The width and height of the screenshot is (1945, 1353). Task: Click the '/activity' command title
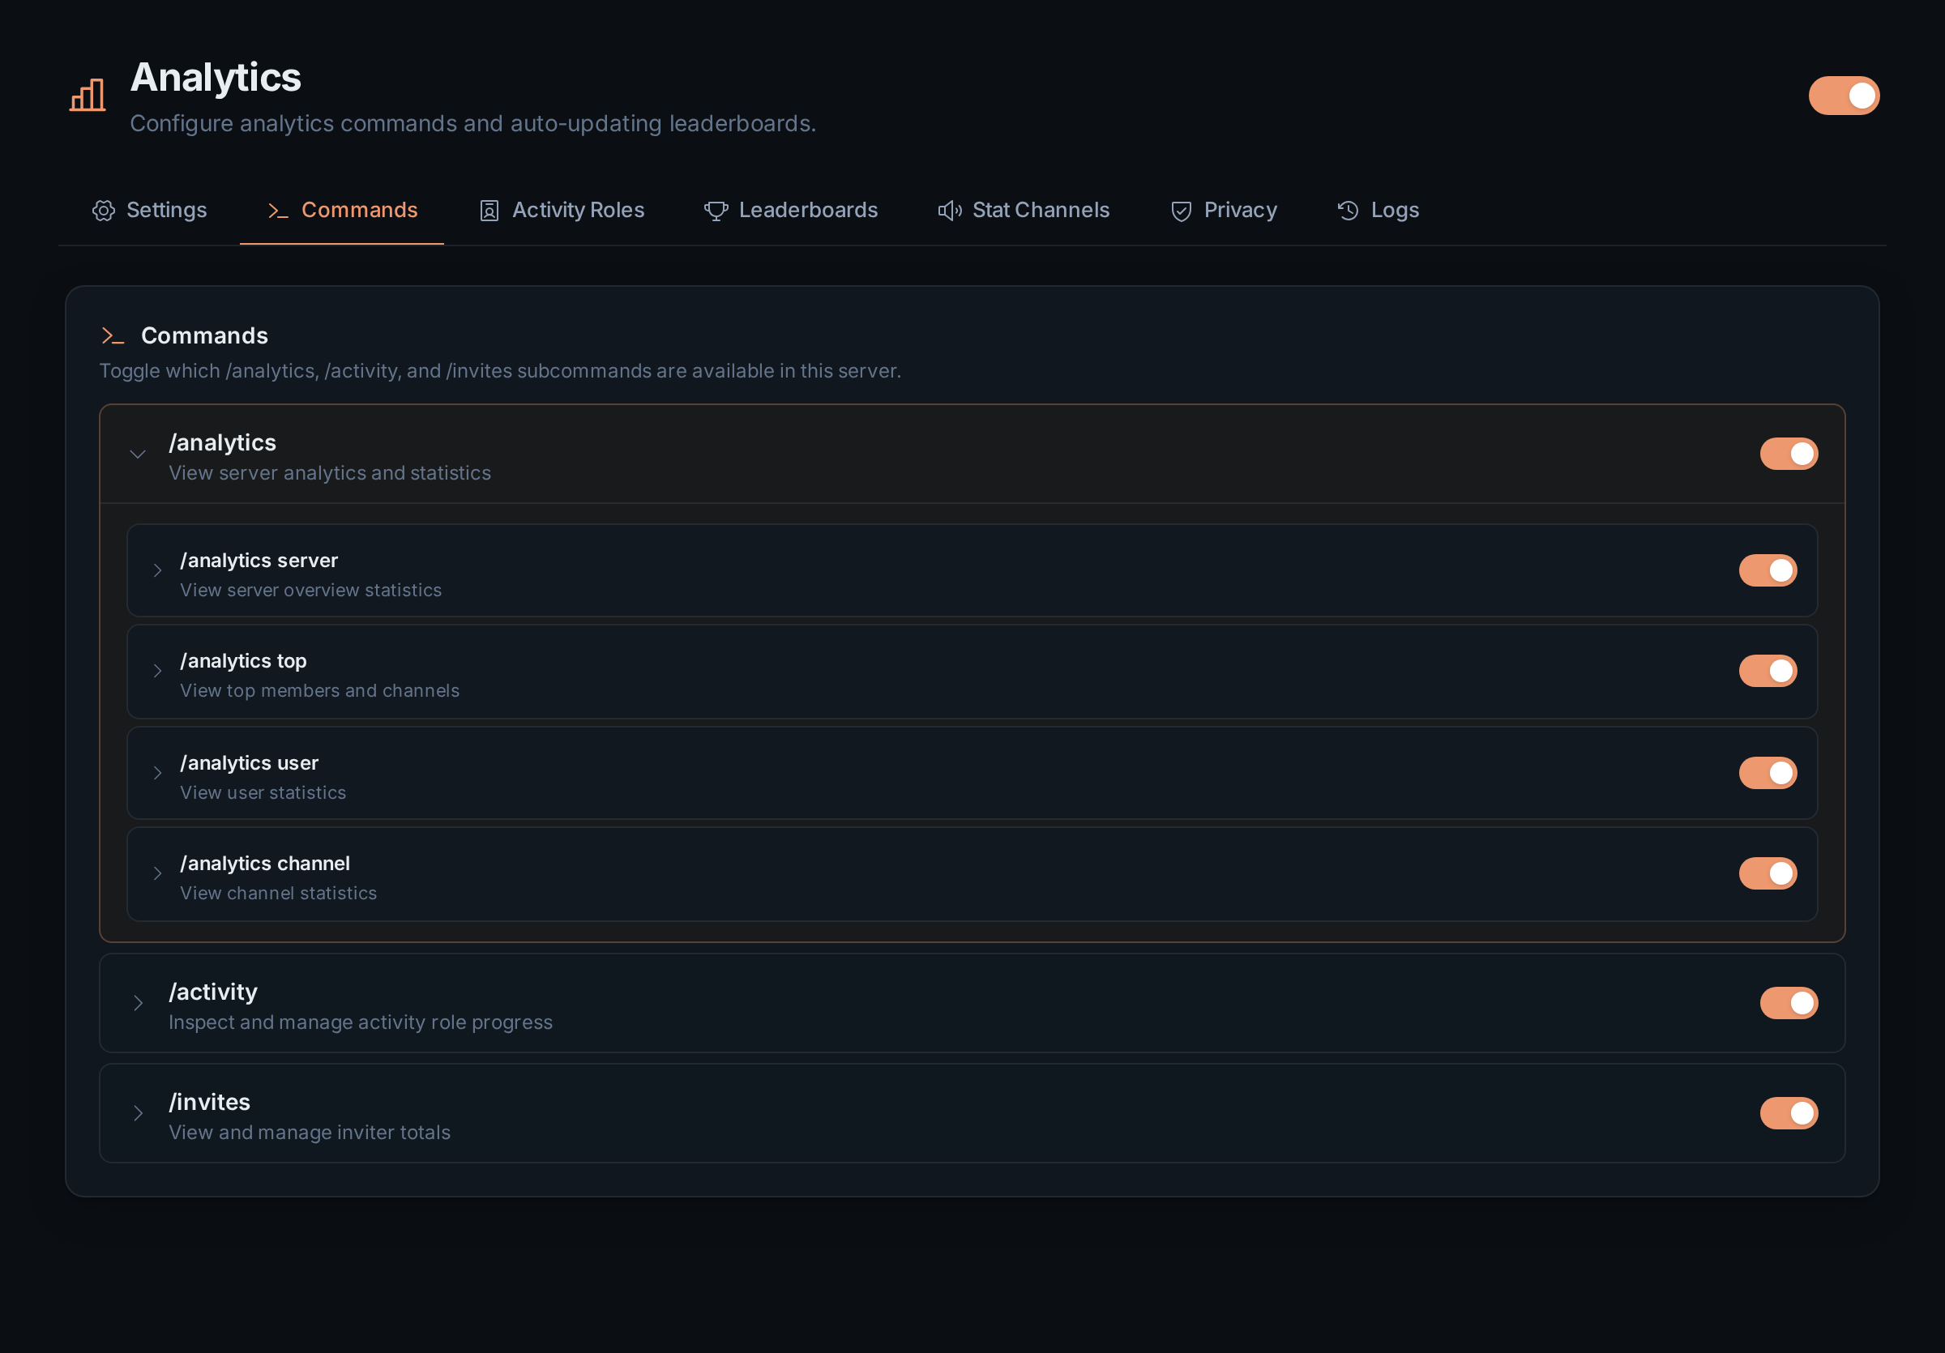tap(212, 992)
